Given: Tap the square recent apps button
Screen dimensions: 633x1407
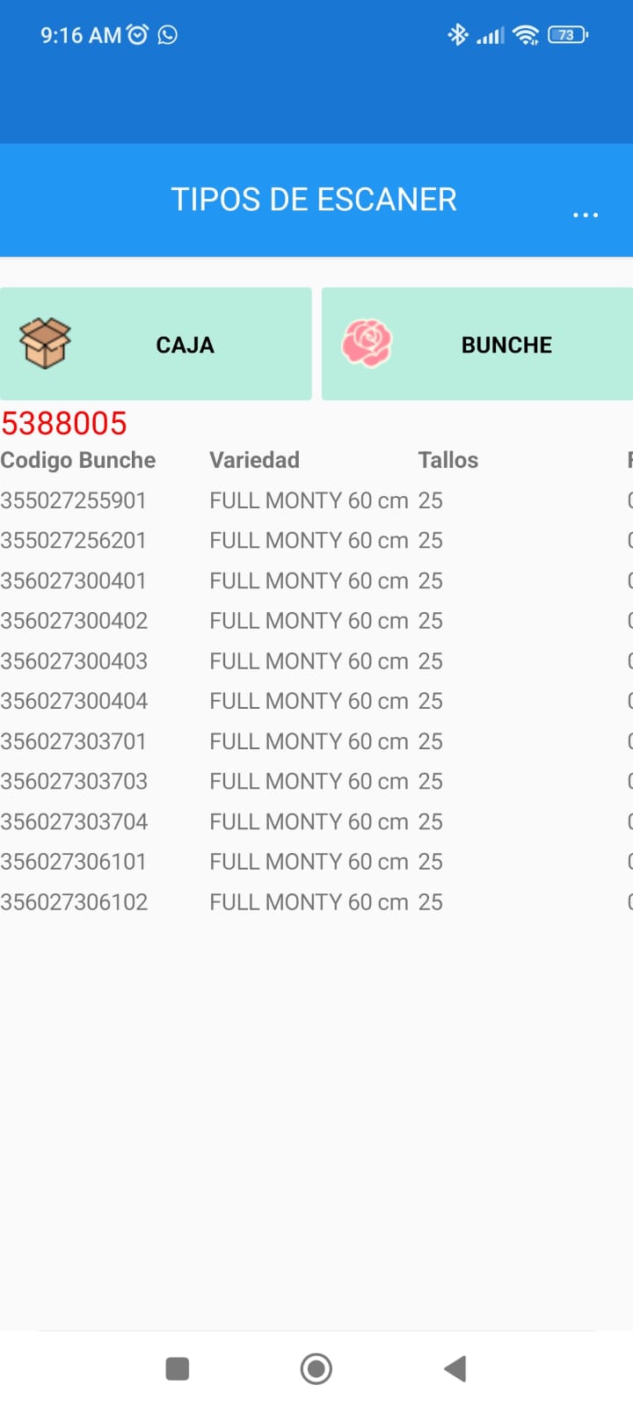Looking at the screenshot, I should 178,1368.
